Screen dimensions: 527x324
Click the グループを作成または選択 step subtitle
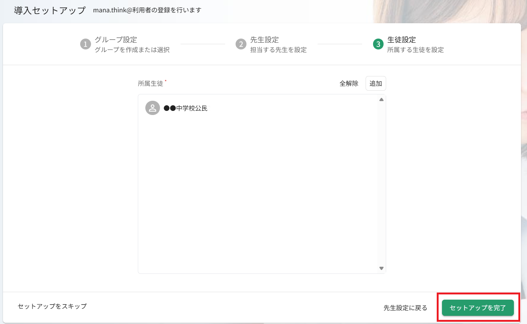click(x=132, y=50)
